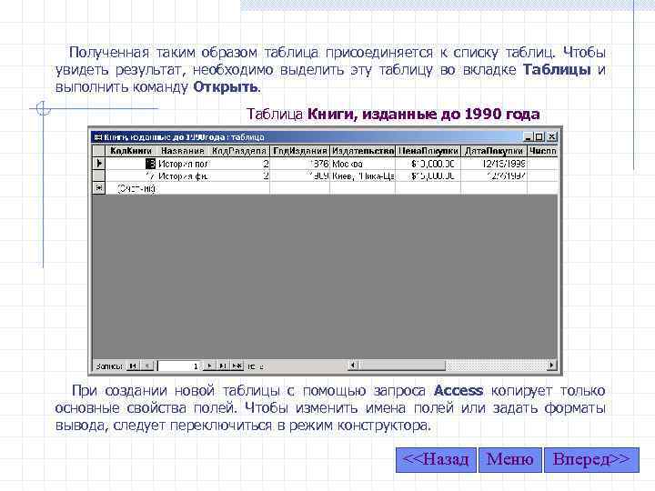
Task: Click the next record navigation arrow
Action: click(210, 366)
